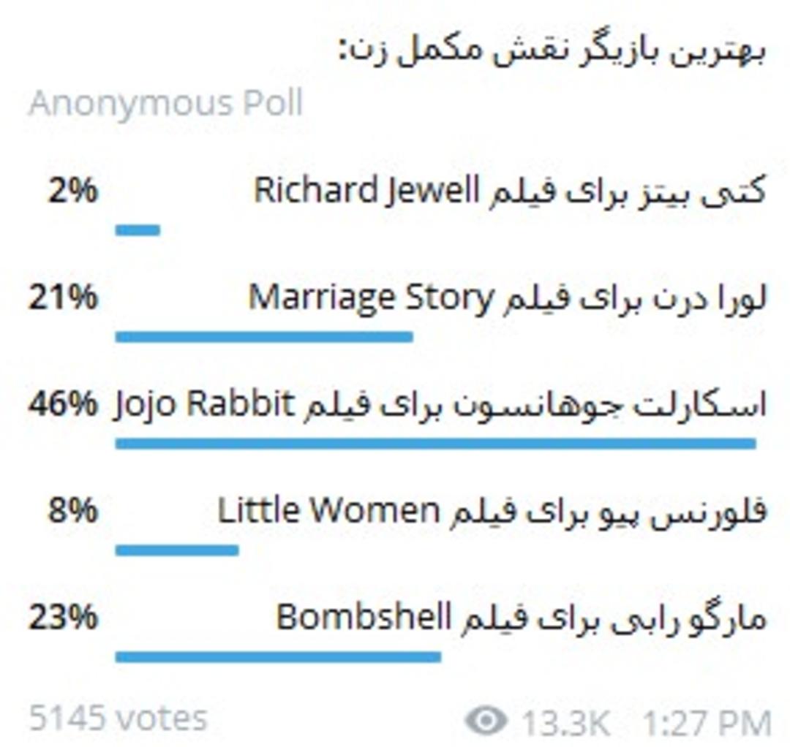Click the 5145 votes label
This screenshot has width=790, height=747.
(x=118, y=718)
